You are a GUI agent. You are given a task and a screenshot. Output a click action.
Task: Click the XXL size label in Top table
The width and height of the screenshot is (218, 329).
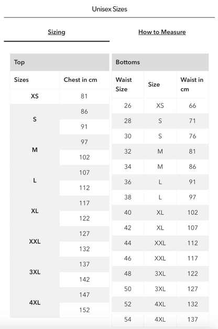coord(35,241)
